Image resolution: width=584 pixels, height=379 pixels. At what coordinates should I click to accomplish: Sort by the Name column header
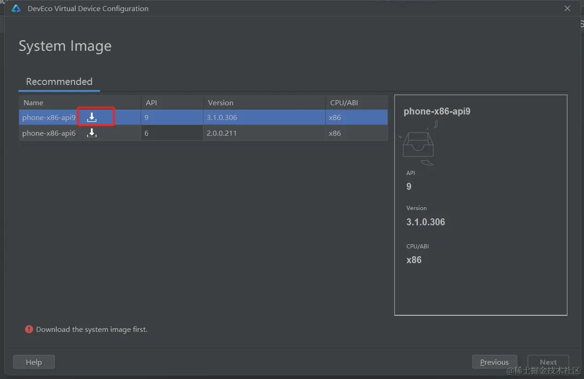(80, 102)
